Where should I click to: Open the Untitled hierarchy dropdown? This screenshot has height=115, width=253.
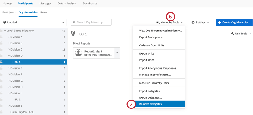pyautogui.click(x=34, y=23)
